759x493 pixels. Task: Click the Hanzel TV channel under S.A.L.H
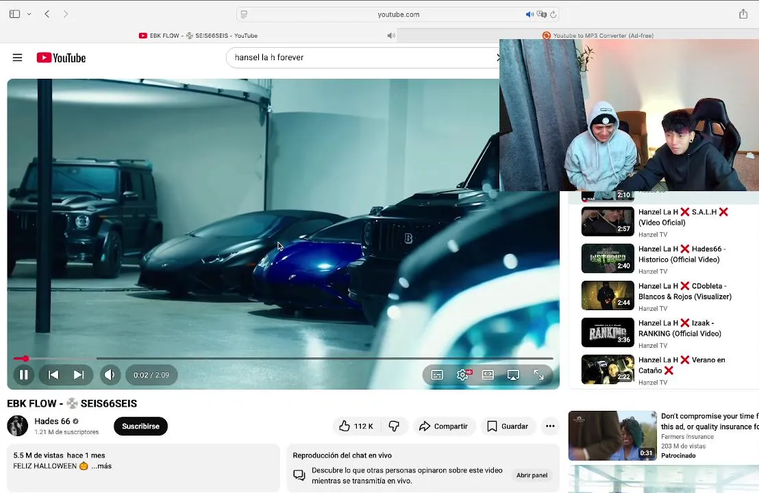pos(653,235)
